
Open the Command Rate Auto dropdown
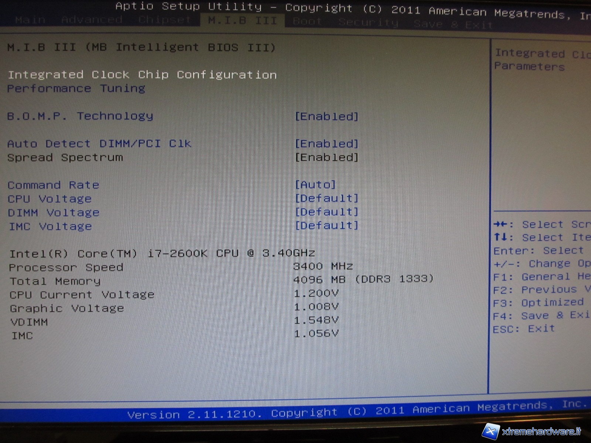coord(315,185)
